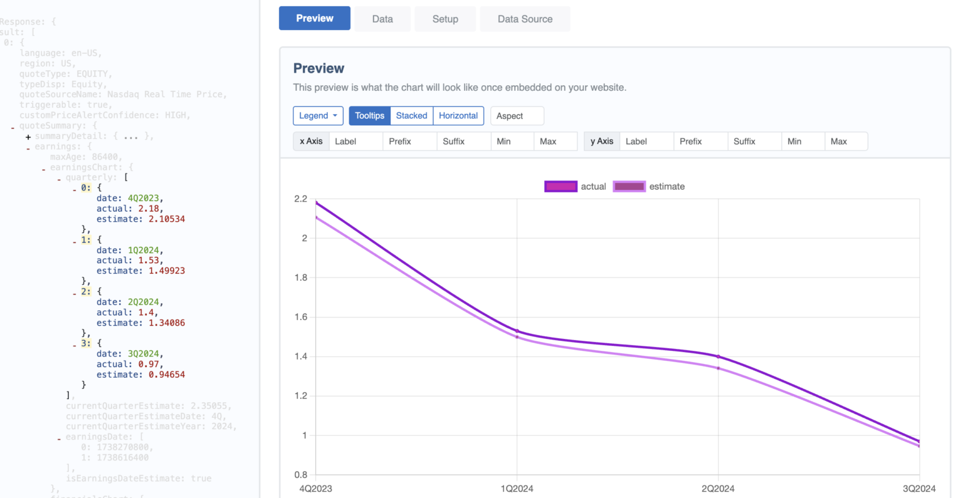Toggle the Tooltips option
Image resolution: width=963 pixels, height=498 pixels.
[x=369, y=115]
